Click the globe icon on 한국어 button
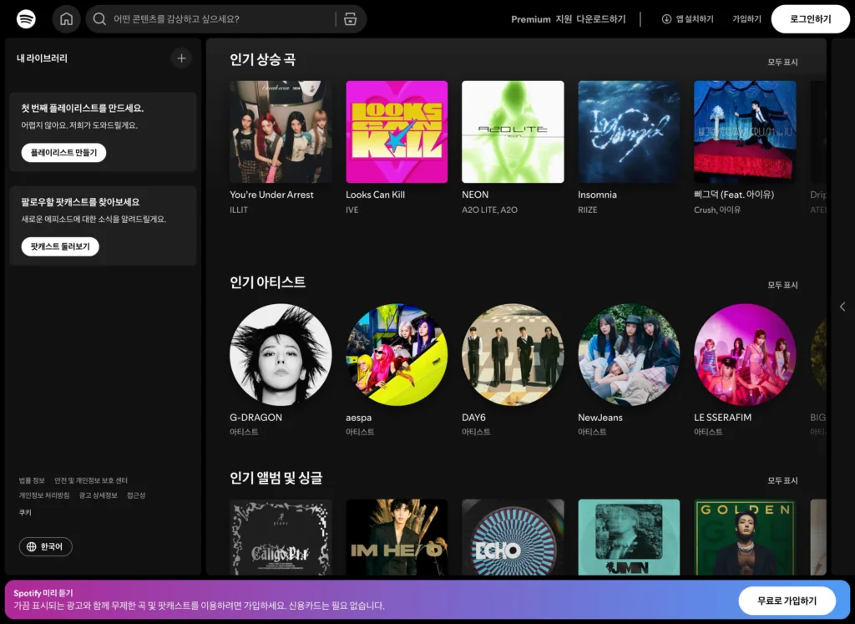This screenshot has height=624, width=855. (31, 546)
